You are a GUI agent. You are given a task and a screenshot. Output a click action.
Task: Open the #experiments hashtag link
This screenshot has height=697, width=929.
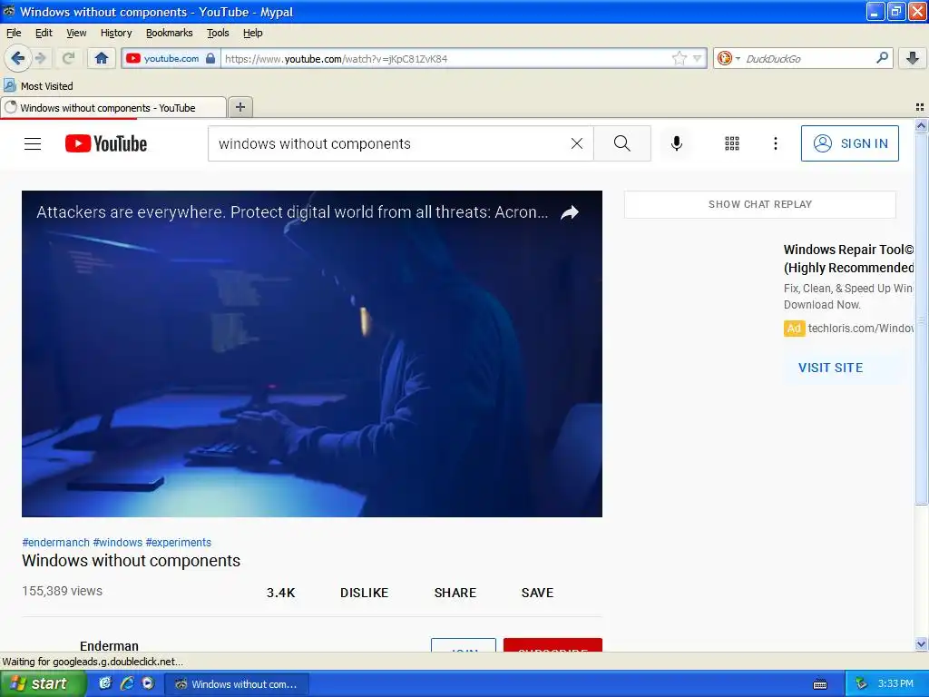click(179, 543)
